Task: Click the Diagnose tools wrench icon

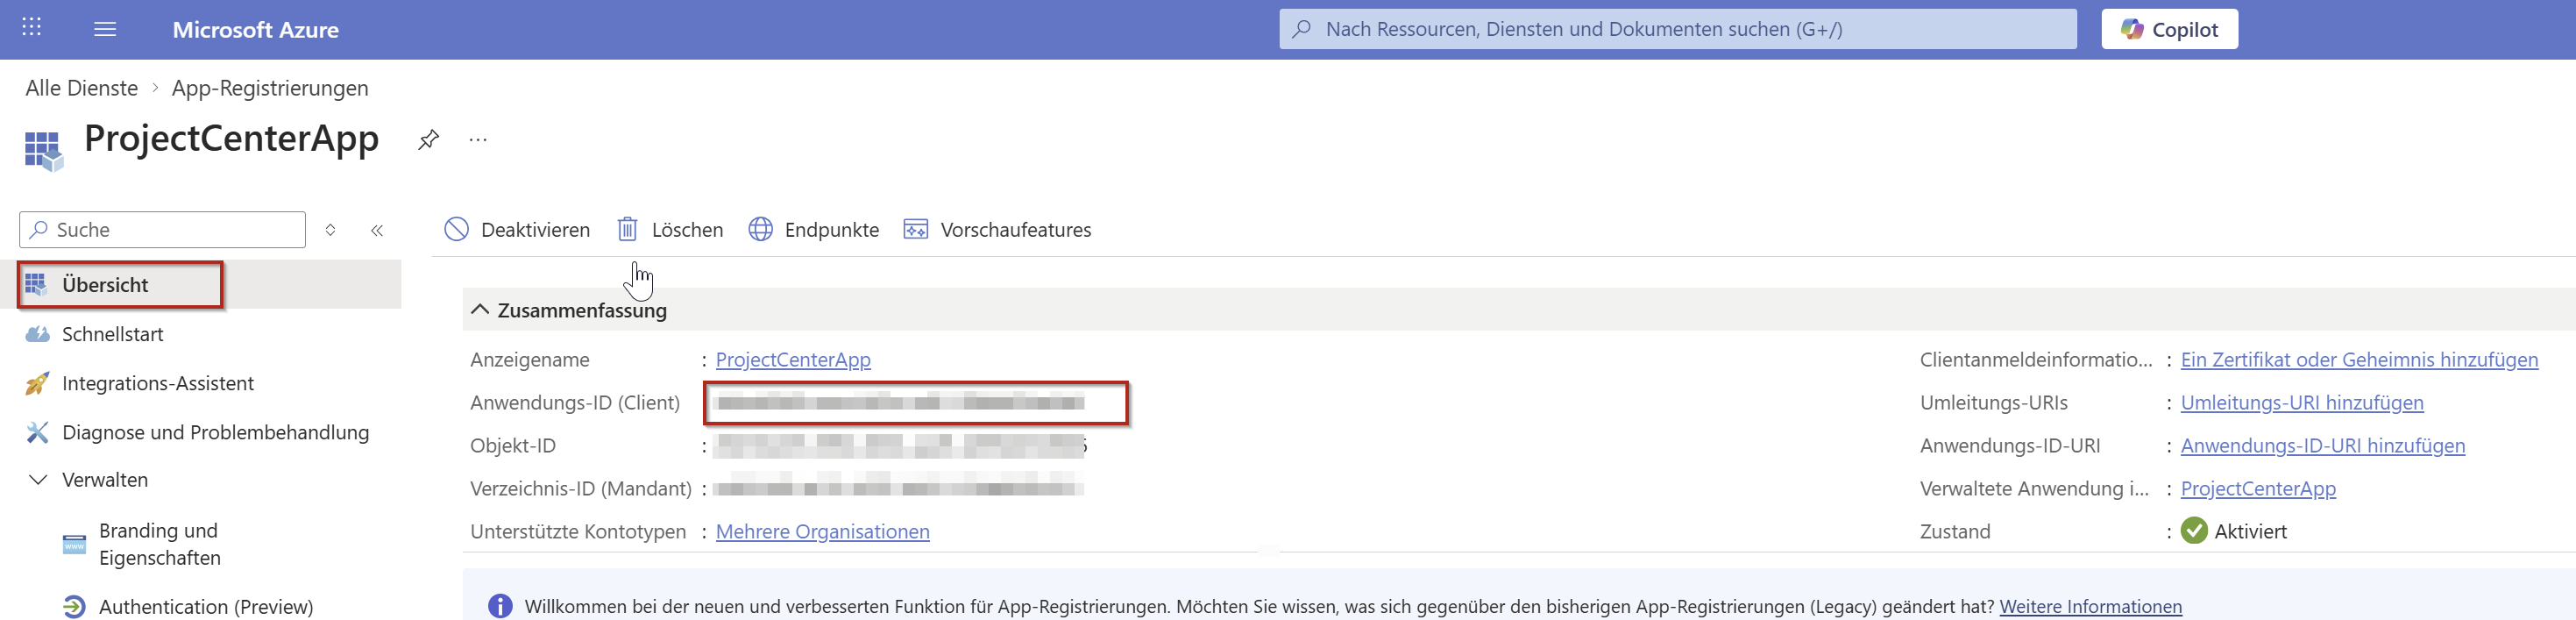Action: point(37,432)
